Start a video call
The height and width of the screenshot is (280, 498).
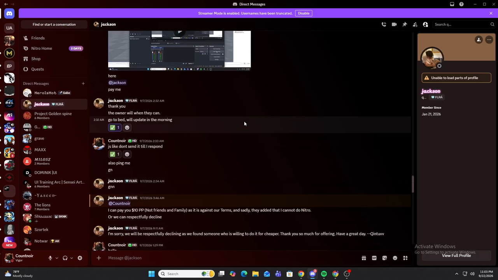point(394,24)
